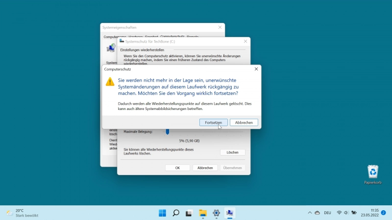Open notification badge showing 2
Viewport: 392px width, 220px height.
click(384, 213)
